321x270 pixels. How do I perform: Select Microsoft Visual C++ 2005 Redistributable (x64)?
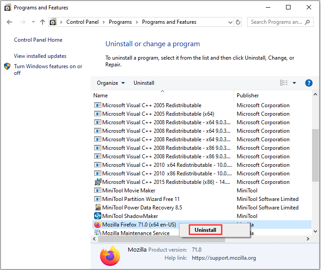pyautogui.click(x=158, y=114)
